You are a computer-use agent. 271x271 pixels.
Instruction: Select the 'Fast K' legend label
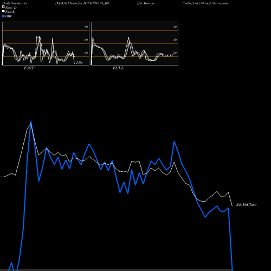pyautogui.click(x=10, y=12)
